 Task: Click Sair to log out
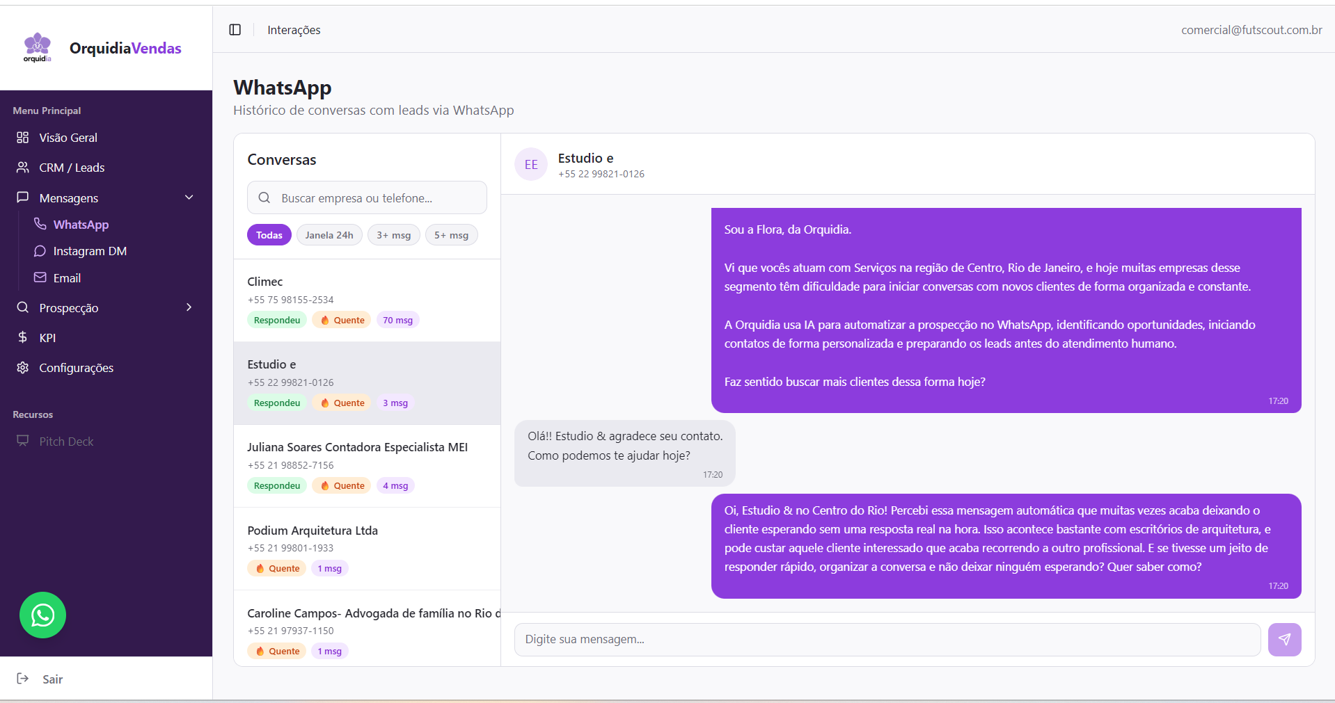[x=52, y=679]
